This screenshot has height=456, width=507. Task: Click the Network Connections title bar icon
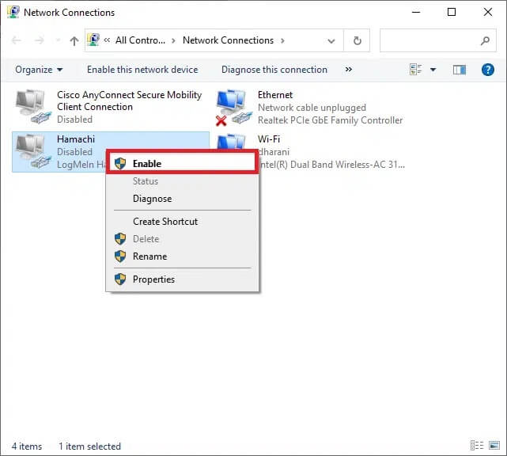click(13, 13)
